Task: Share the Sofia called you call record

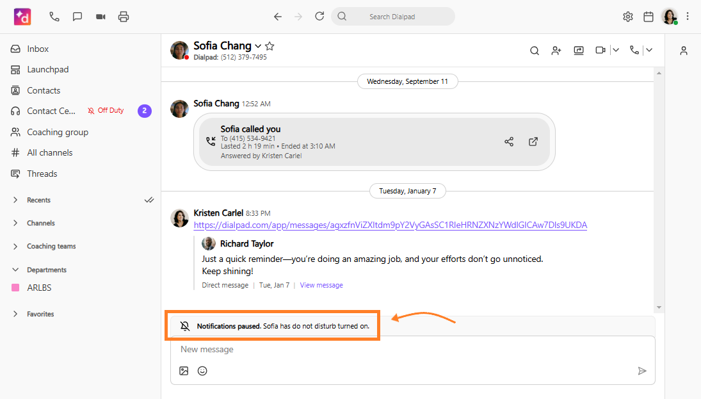Action: coord(509,142)
